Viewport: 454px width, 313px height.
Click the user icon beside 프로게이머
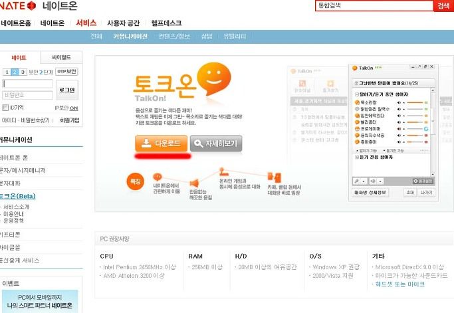click(x=357, y=129)
